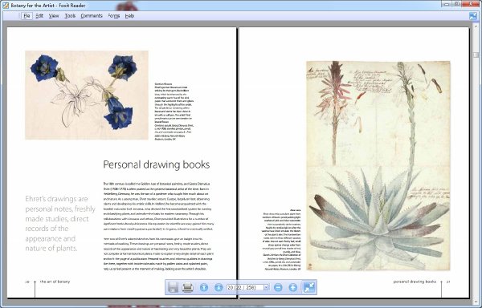The image size is (482, 308).
Task: Zoom in with the plus button
Action: [292, 287]
